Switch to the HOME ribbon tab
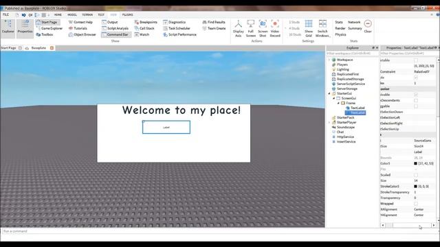Viewport: 440px width, 247px height. point(58,14)
